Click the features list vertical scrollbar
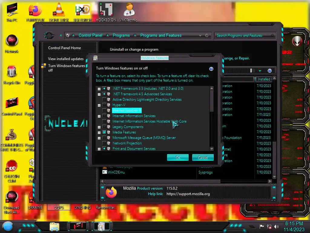The image size is (310, 233). (212, 101)
